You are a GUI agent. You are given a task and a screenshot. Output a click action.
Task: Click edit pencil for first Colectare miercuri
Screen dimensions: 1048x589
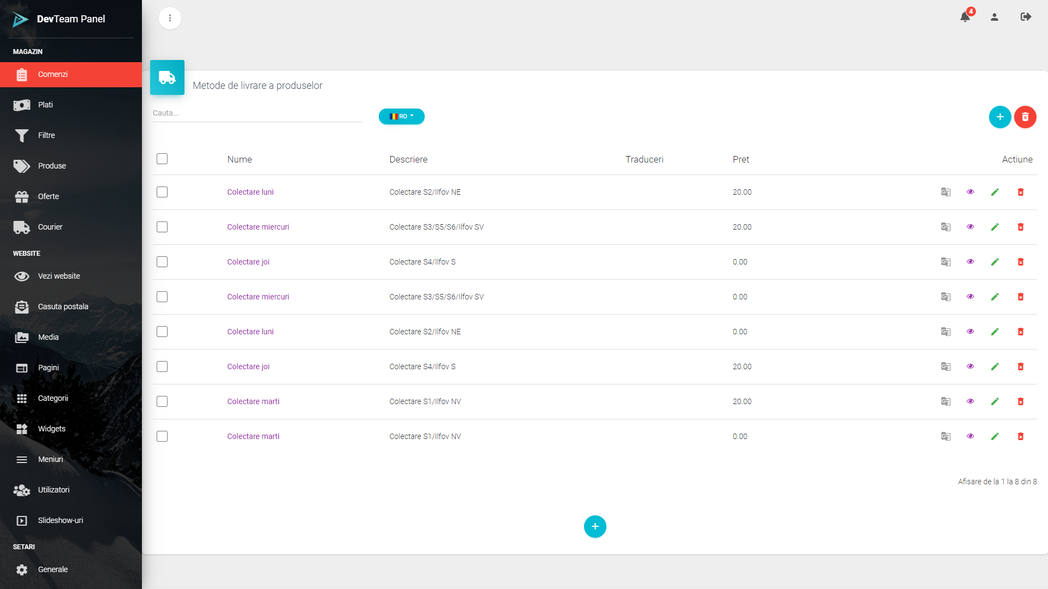coord(995,227)
